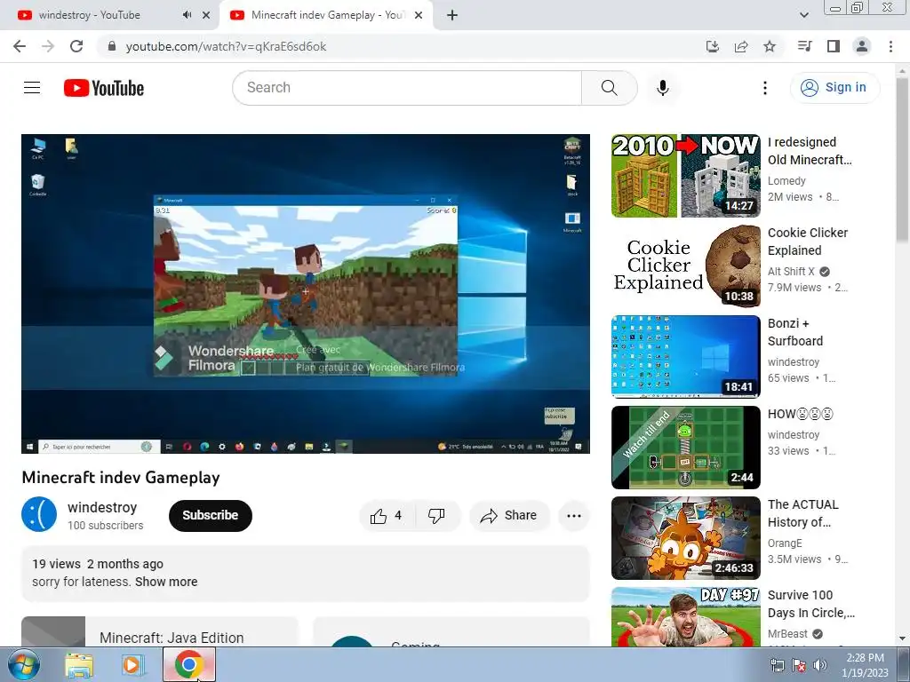Go forward in browser history
The height and width of the screenshot is (682, 910).
tap(48, 46)
